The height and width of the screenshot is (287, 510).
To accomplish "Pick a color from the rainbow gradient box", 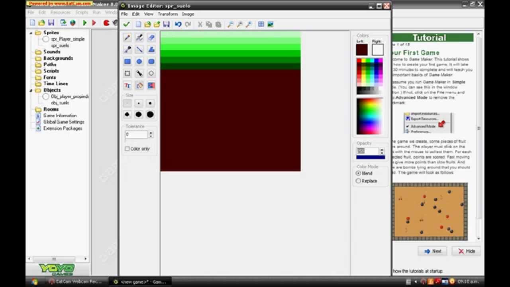I will tap(369, 116).
